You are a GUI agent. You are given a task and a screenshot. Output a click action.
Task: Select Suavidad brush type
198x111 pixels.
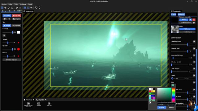[x=16, y=26]
